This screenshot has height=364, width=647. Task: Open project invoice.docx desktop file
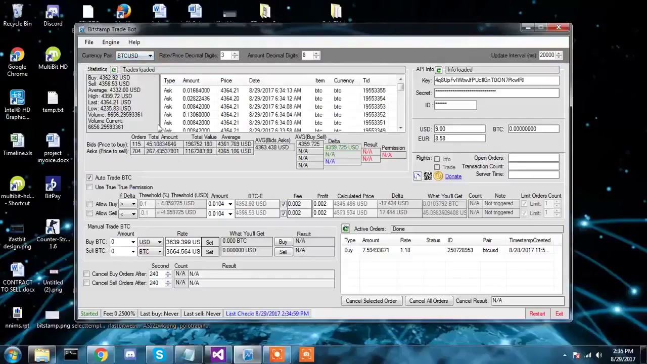click(x=53, y=149)
